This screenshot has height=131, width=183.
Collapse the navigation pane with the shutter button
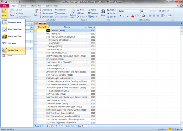click(x=32, y=24)
